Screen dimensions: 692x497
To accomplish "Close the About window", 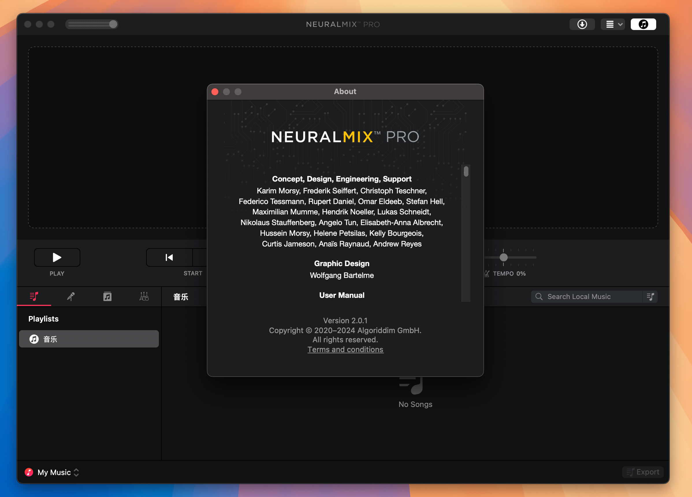I will (x=215, y=92).
